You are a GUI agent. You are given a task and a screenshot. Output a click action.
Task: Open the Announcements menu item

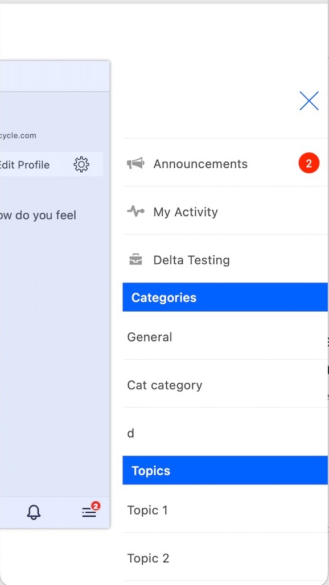[x=225, y=163]
